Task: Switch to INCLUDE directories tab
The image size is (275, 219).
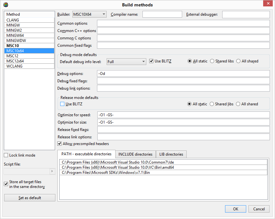Action: [x=135, y=154]
